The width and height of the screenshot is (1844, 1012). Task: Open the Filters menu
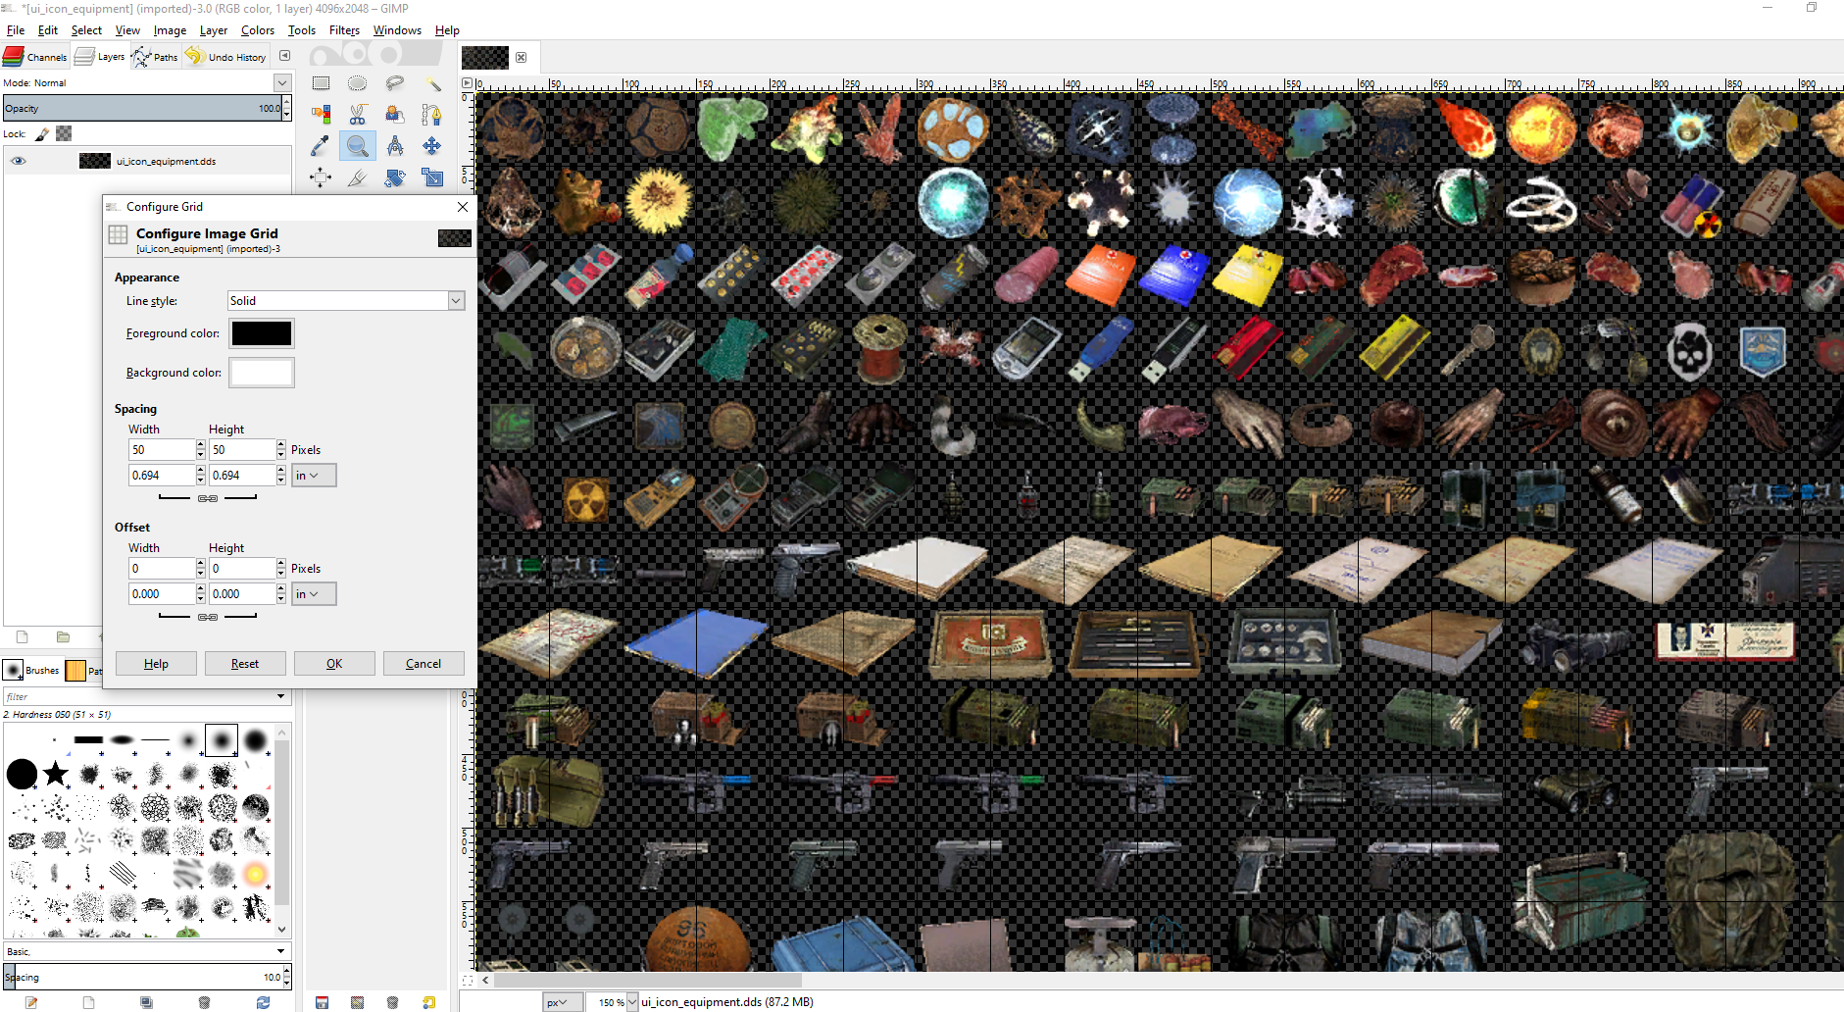click(344, 30)
